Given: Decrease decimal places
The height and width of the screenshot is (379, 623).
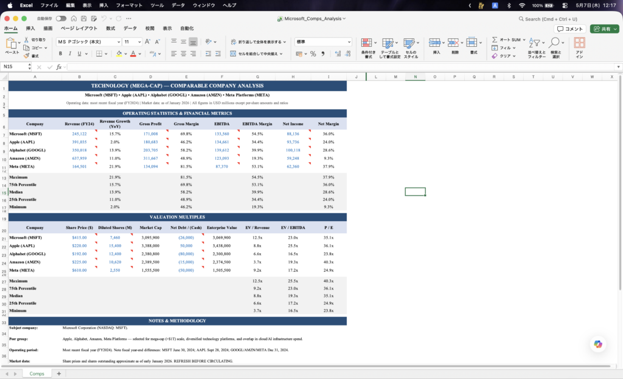Looking at the screenshot, I should [x=347, y=54].
